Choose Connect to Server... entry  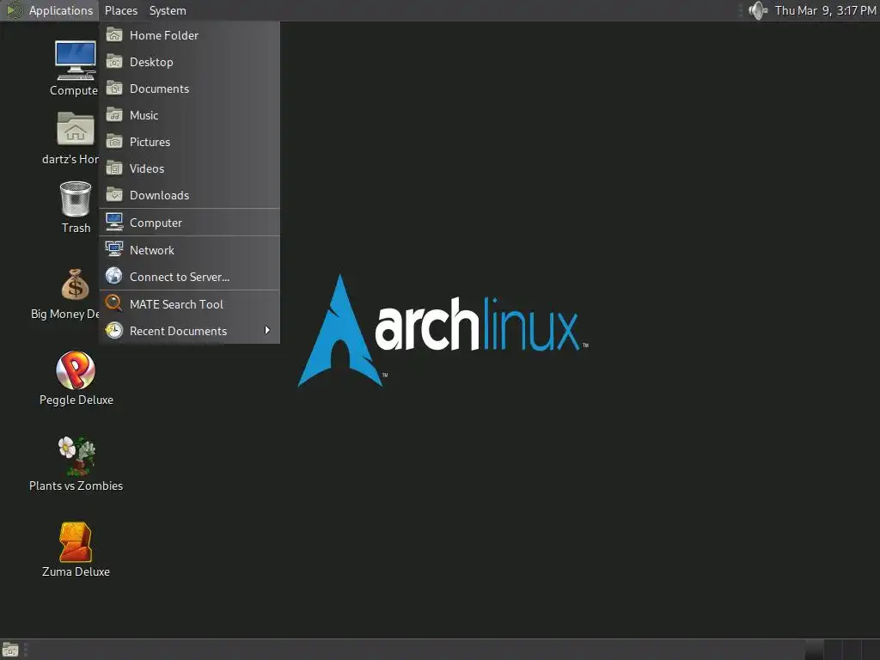(x=190, y=277)
